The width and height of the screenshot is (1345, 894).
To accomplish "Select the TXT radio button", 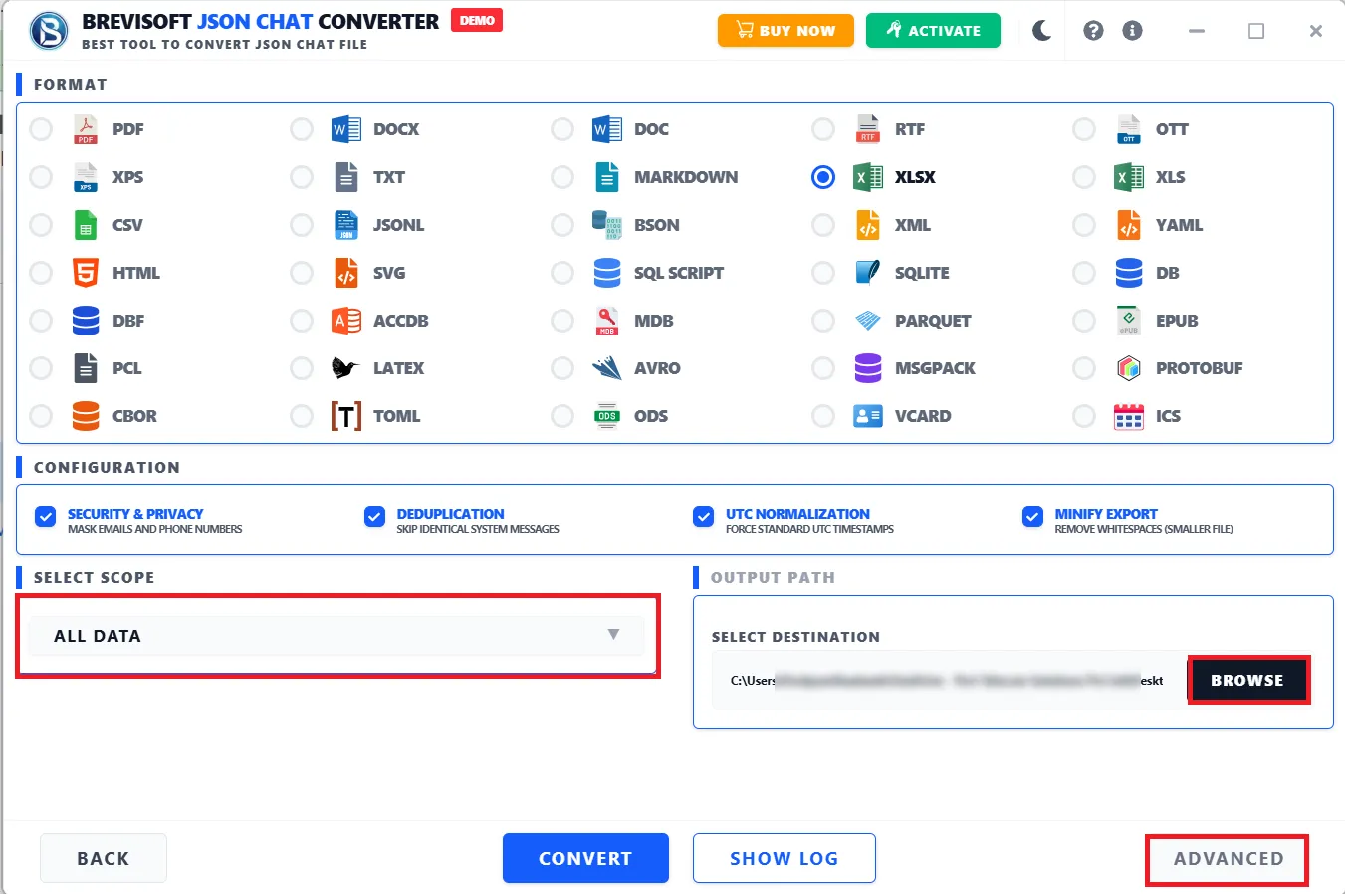I will click(x=302, y=177).
